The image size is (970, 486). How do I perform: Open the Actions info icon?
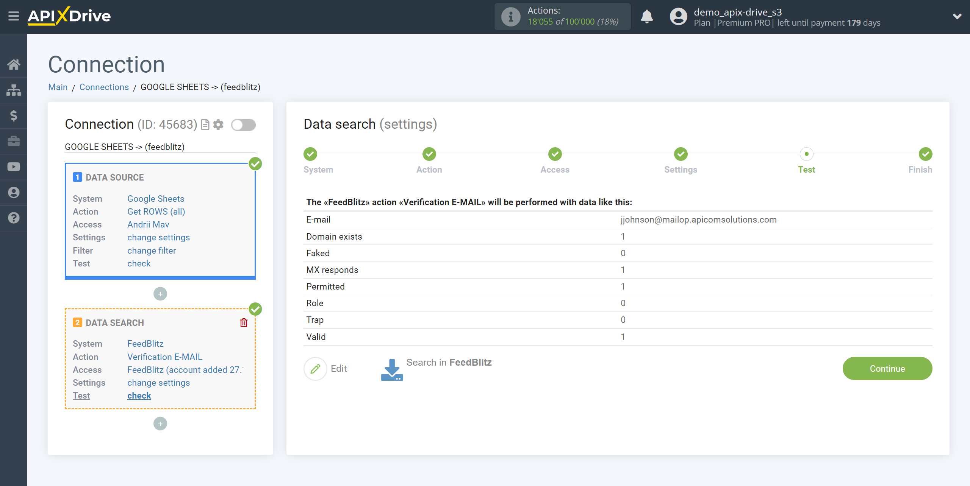tap(510, 17)
